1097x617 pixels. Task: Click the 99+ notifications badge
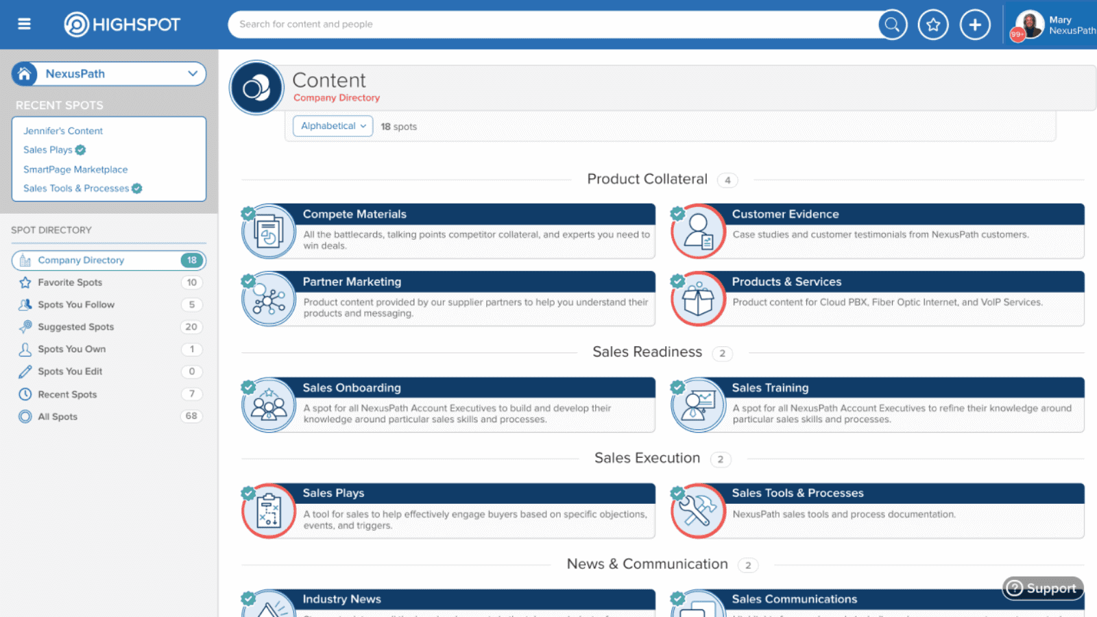pyautogui.click(x=1017, y=34)
